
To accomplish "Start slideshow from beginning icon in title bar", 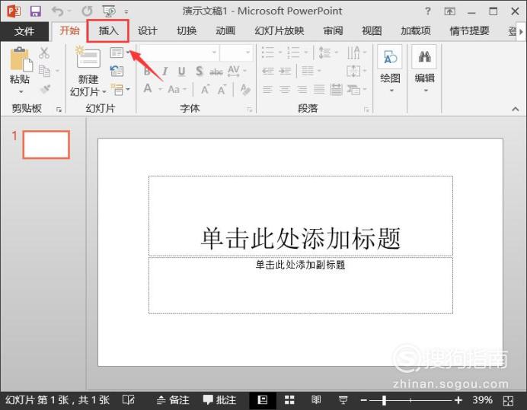I will (110, 11).
